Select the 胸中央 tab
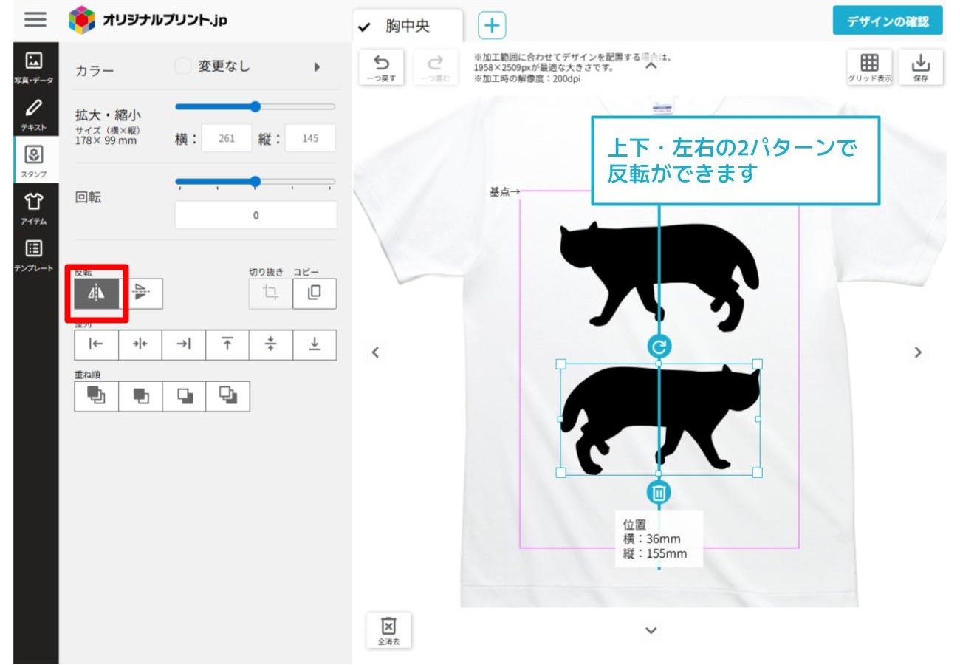This screenshot has width=960, height=665. tap(408, 27)
